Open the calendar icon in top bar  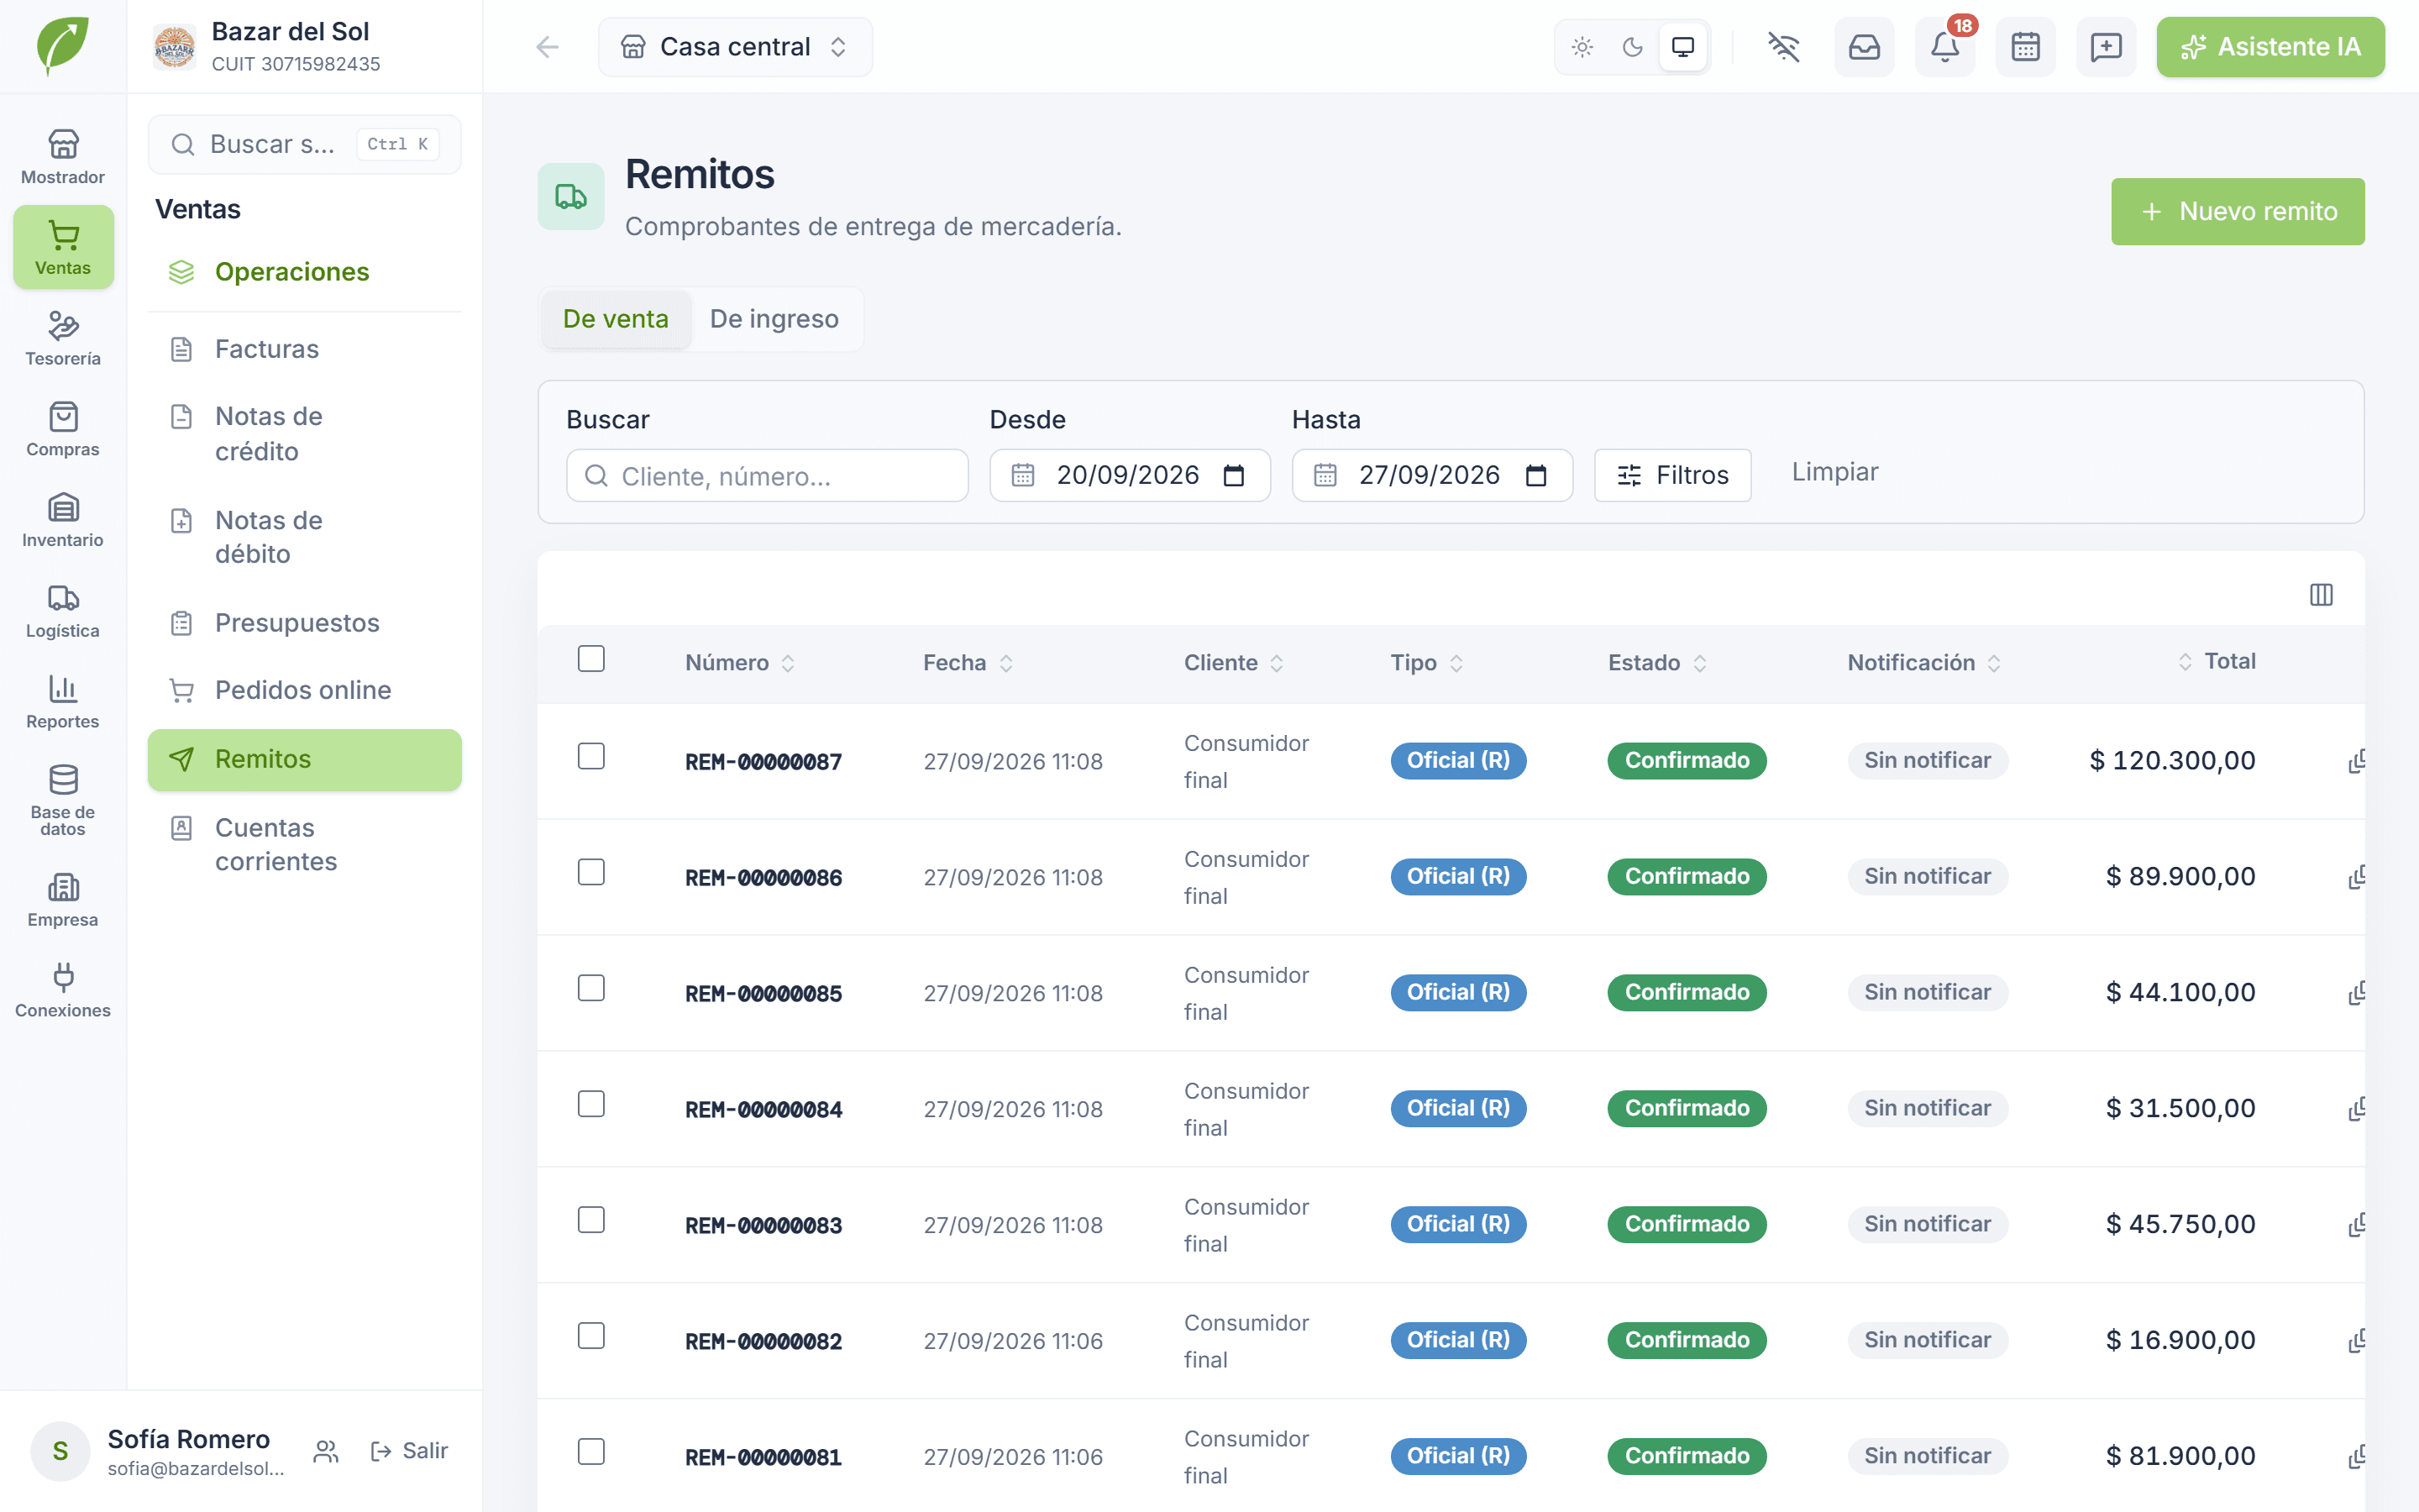coord(2025,47)
